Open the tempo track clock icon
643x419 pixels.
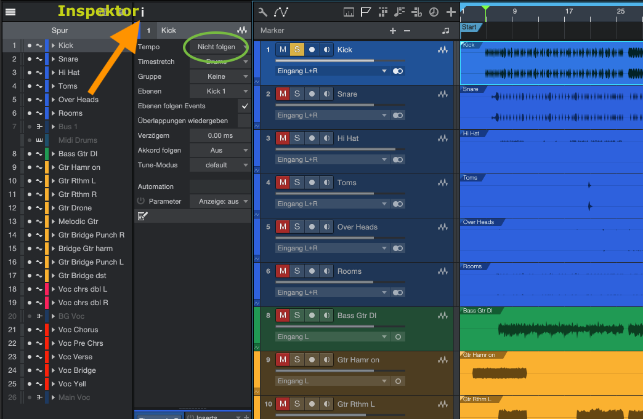point(434,12)
